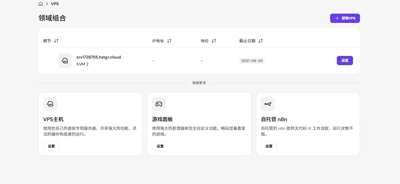Sort table by 细节 column arrows

click(57, 41)
